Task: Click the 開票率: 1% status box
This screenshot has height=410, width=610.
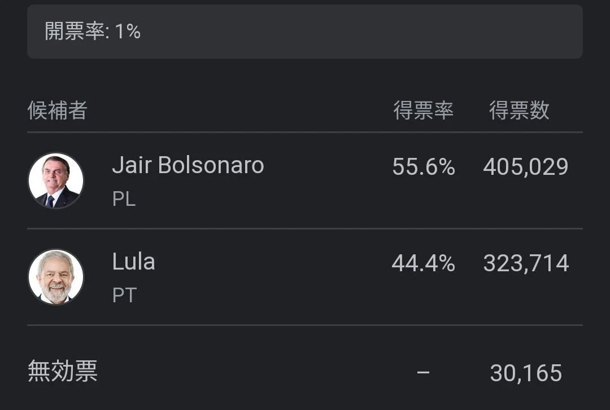Action: tap(305, 32)
